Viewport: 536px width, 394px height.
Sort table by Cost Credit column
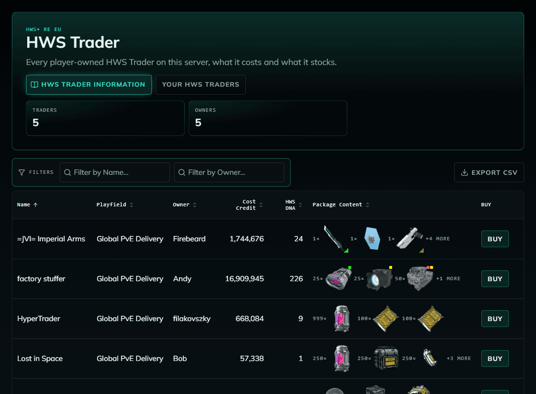[249, 205]
